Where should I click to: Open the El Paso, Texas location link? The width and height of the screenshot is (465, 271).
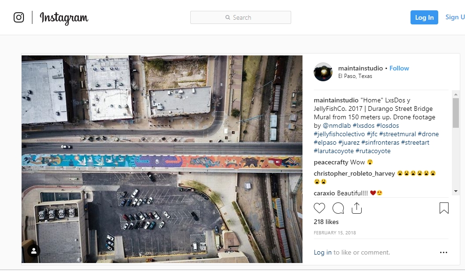355,76
